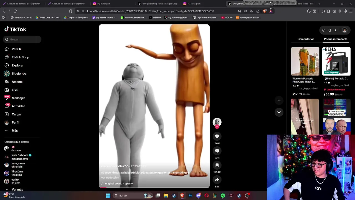Open the Windows Start menu
This screenshot has width=355, height=200.
tap(108, 196)
